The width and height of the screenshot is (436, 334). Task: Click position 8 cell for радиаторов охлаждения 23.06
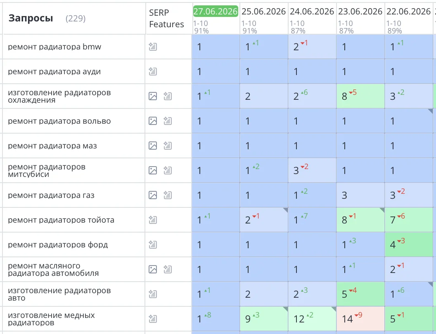tap(360, 96)
